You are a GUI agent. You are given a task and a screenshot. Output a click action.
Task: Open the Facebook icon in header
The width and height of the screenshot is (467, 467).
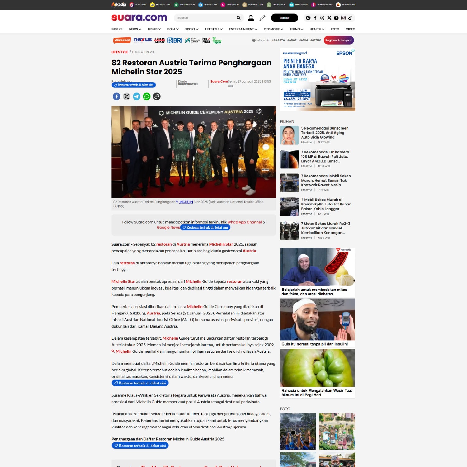(x=315, y=18)
